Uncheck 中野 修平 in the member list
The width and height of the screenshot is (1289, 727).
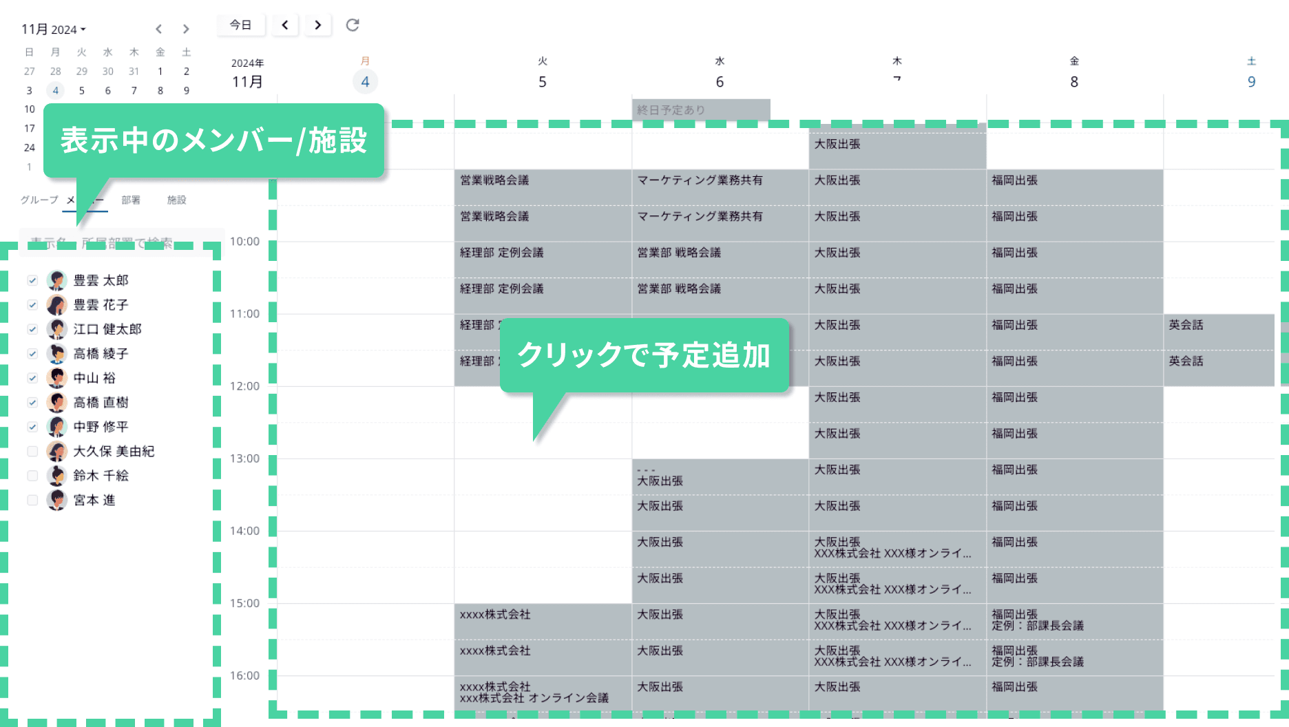[x=32, y=427]
